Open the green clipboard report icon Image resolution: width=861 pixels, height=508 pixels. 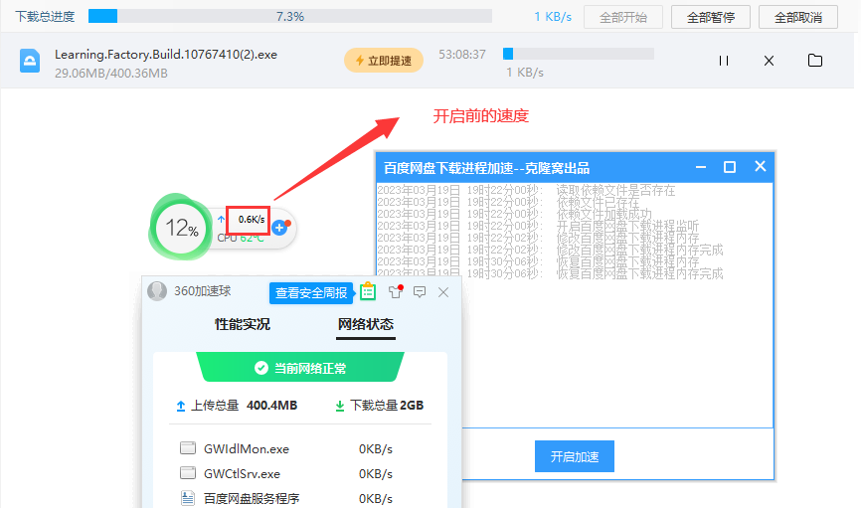(368, 291)
